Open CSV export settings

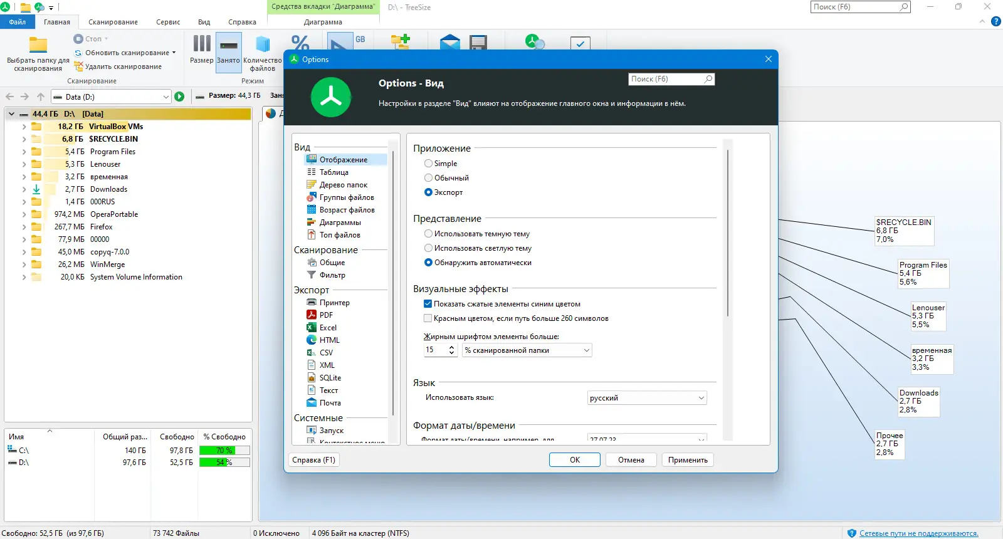pyautogui.click(x=326, y=353)
